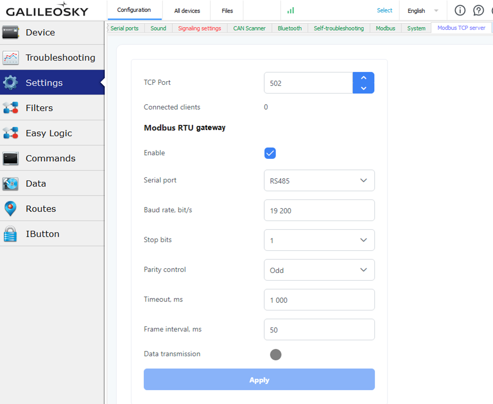
Task: Increase TCP Port with up arrow
Action: click(x=363, y=78)
